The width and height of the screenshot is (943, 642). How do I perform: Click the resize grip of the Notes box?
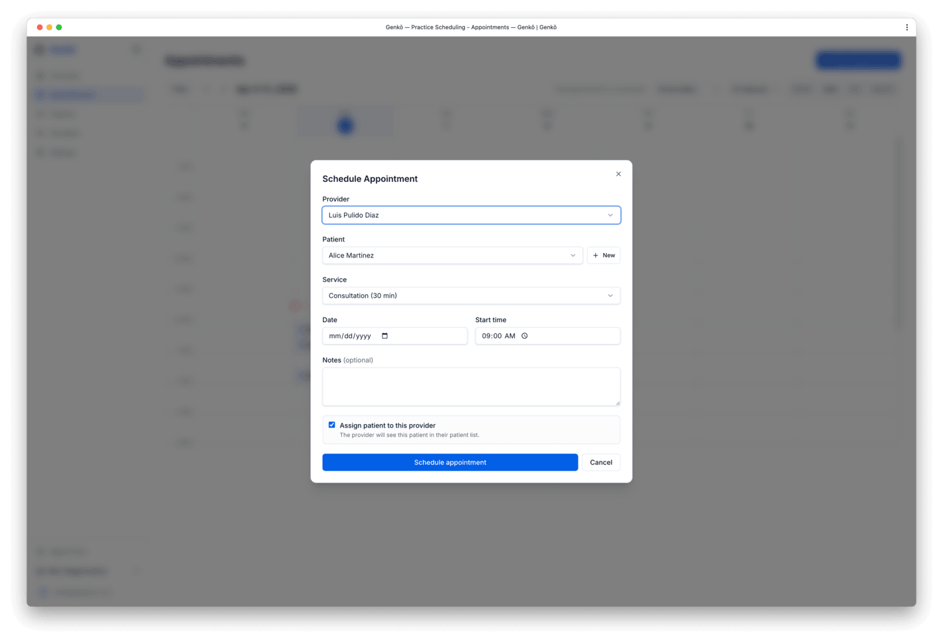(616, 404)
